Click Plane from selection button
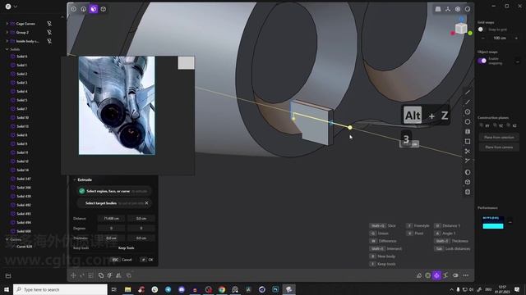 click(x=499, y=137)
